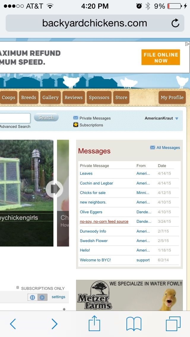The height and width of the screenshot is (337, 190).
Task: Advance the photo carousel with arrow
Action: coord(54,189)
